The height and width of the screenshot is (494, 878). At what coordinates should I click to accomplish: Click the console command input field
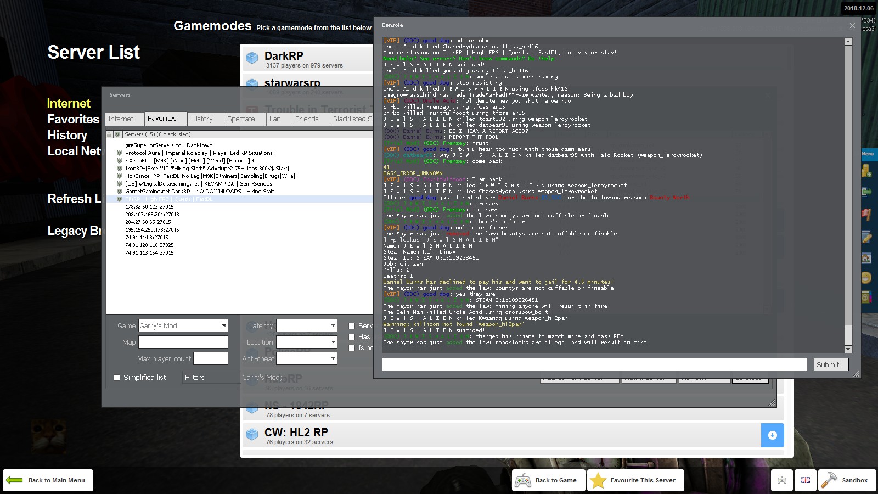coord(594,364)
